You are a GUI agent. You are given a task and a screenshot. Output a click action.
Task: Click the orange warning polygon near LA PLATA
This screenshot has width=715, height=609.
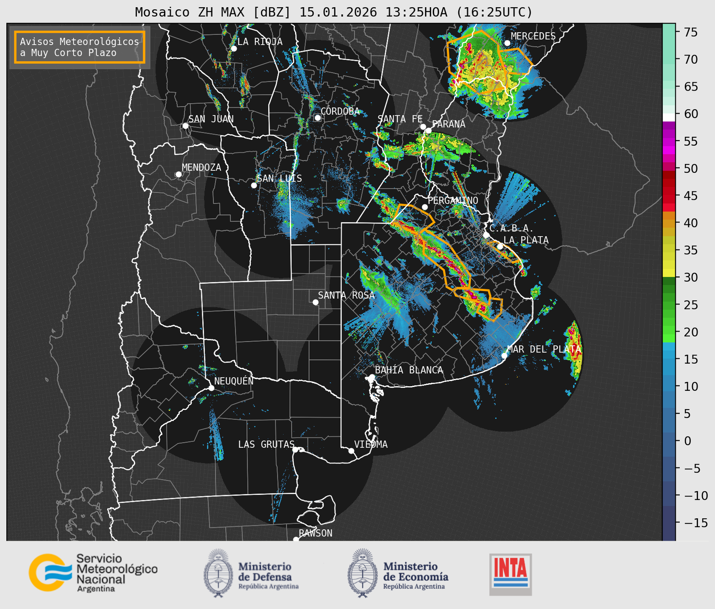504,252
